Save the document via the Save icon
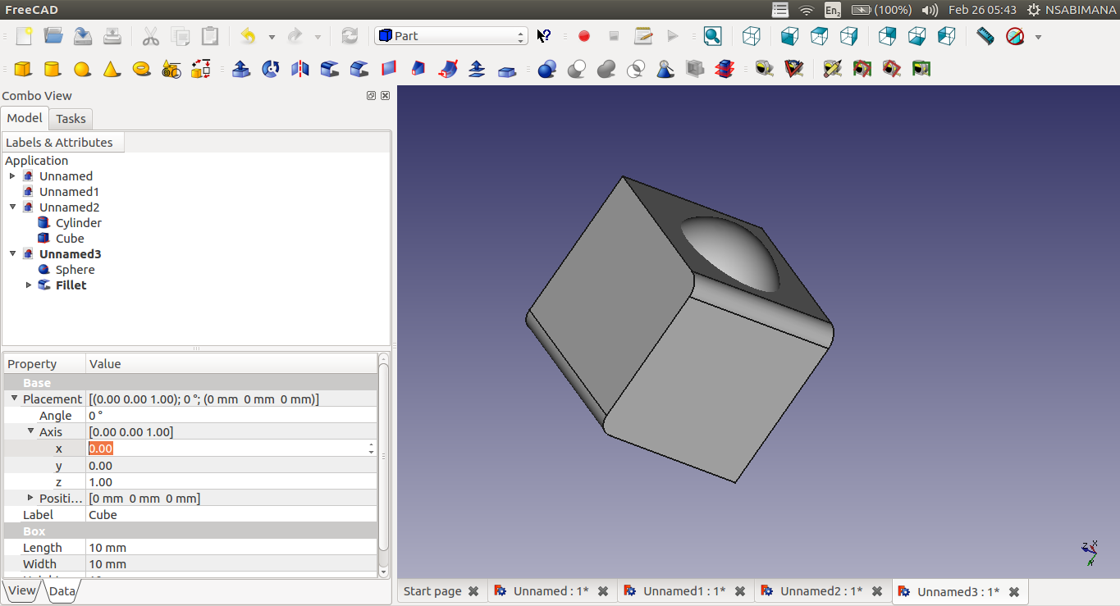Viewport: 1120px width, 606px height. [x=83, y=36]
